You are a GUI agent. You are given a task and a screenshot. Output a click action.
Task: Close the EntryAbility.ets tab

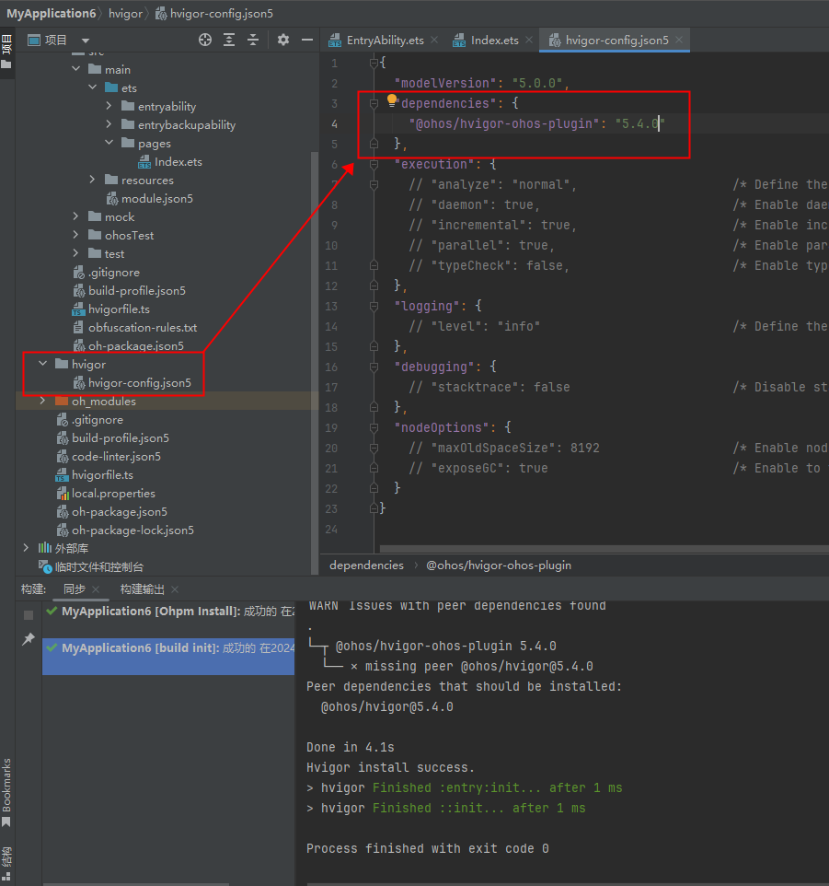tap(433, 40)
